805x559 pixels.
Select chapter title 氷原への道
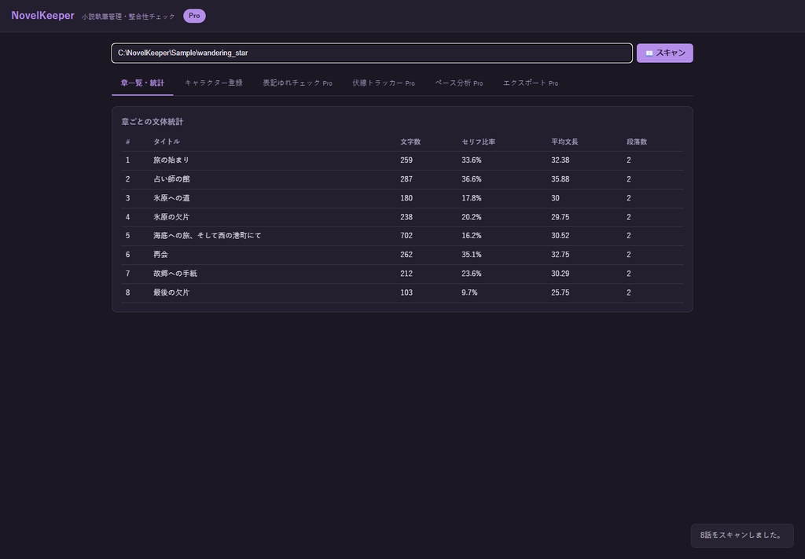point(171,198)
